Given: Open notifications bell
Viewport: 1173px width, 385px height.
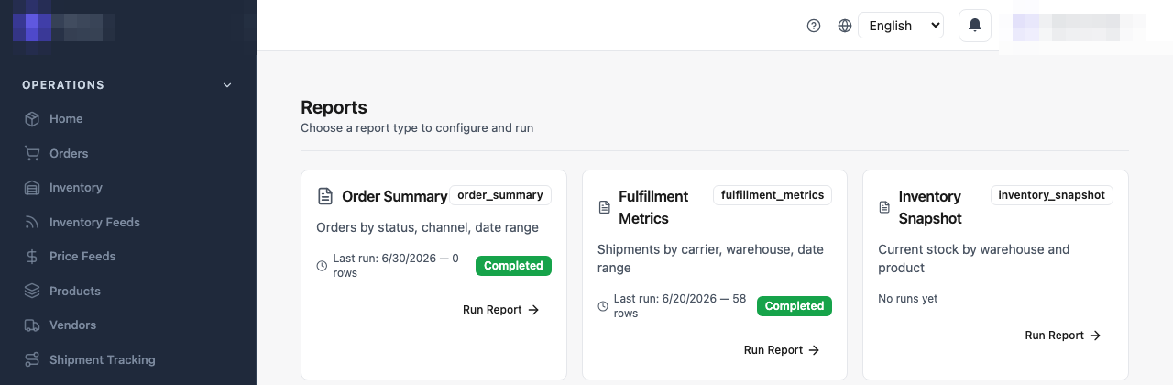Looking at the screenshot, I should 975,26.
